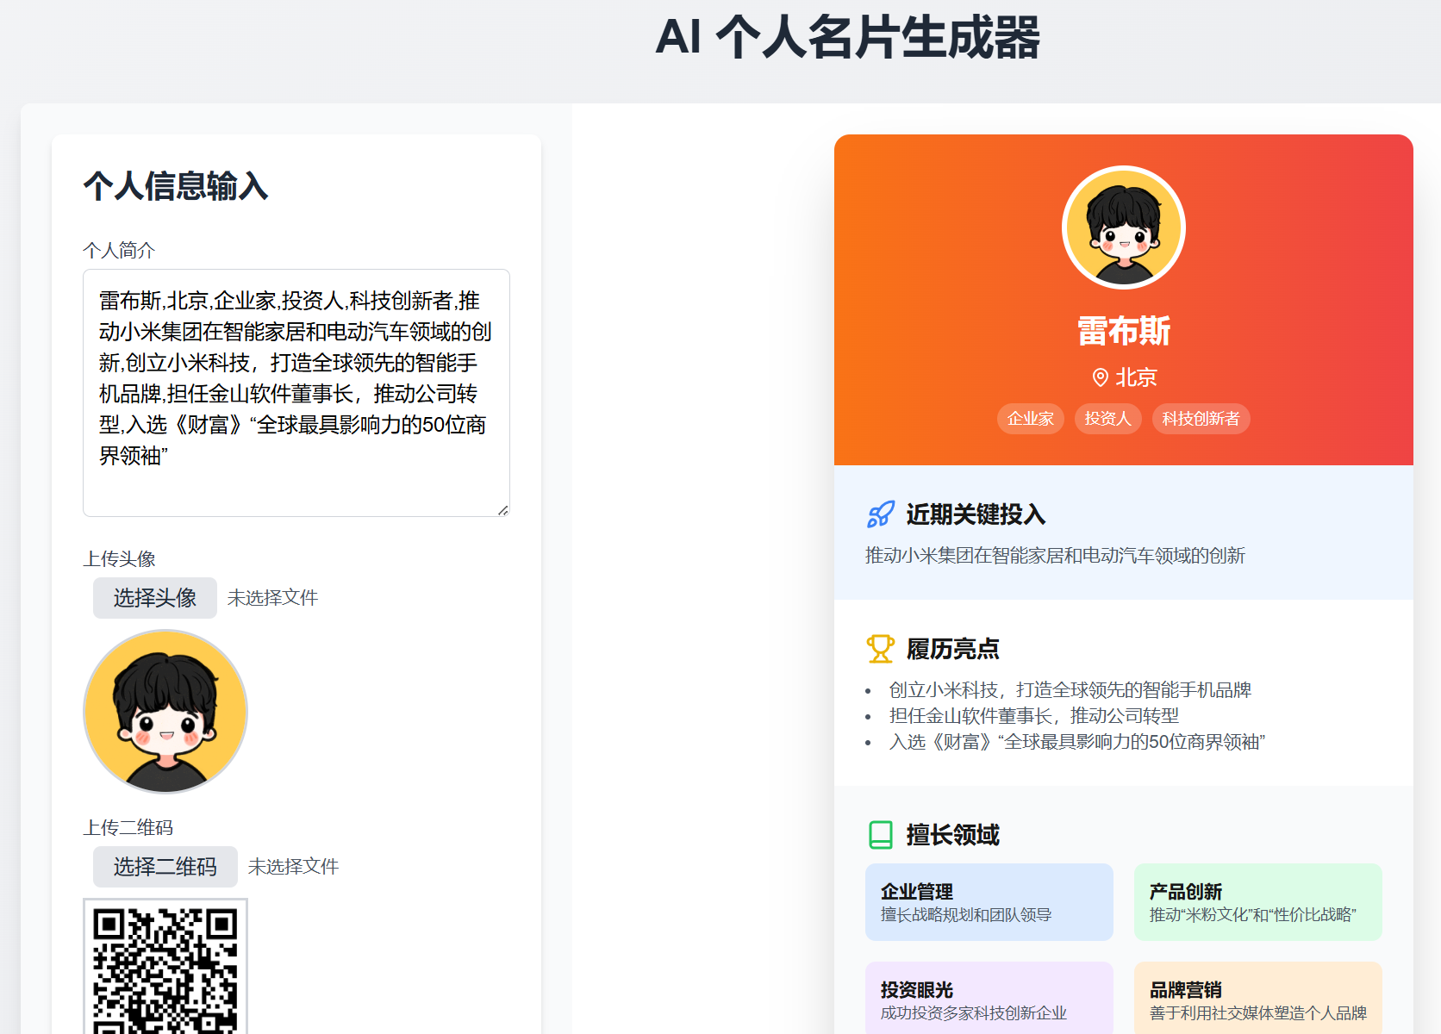The height and width of the screenshot is (1034, 1441).
Task: Click the 个人简介 field label
Action: click(x=119, y=251)
